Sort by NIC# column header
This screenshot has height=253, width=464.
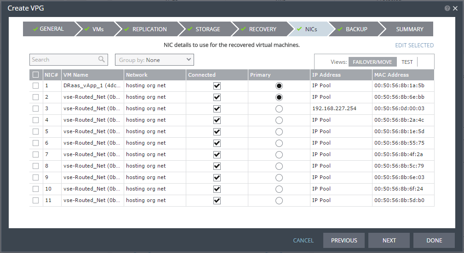click(52, 75)
